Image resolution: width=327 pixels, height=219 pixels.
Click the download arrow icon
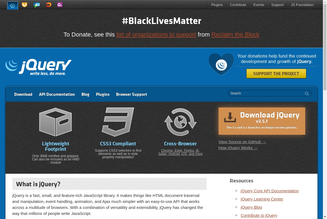pos(230,117)
